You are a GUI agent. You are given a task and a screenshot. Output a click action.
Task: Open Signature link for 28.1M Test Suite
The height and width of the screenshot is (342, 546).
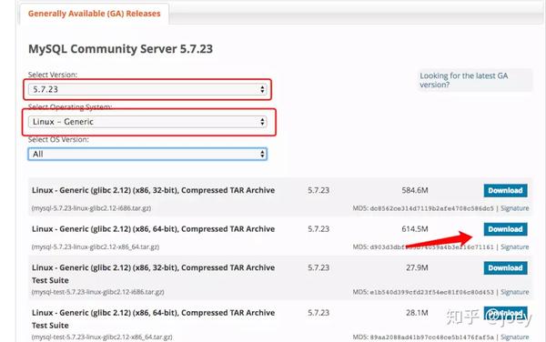point(515,337)
